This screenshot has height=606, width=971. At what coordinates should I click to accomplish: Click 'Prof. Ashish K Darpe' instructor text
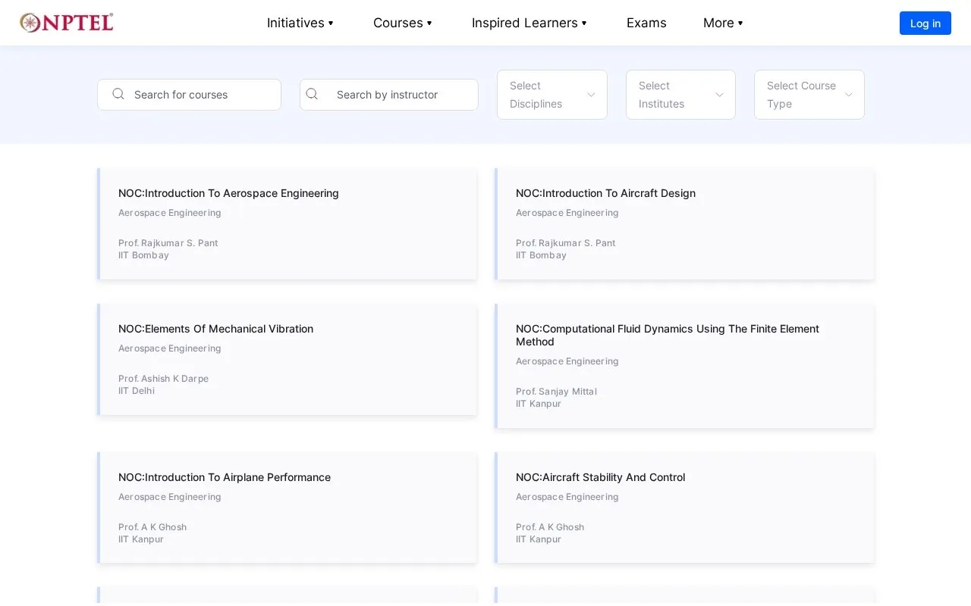tap(163, 379)
